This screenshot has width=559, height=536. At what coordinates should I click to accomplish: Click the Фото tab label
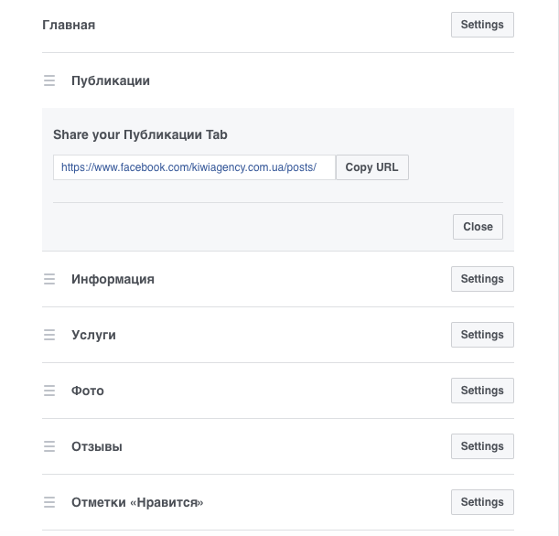click(x=88, y=391)
